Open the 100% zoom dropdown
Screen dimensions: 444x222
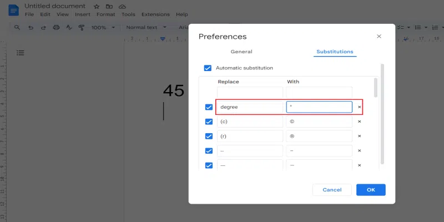[103, 27]
